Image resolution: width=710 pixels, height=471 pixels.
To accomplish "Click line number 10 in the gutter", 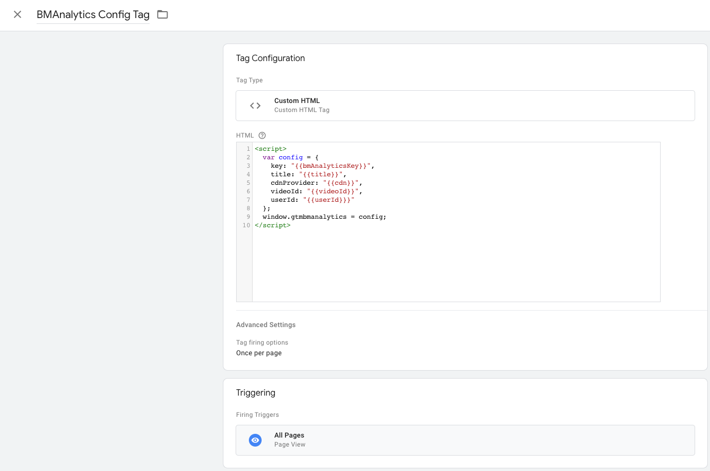I will pyautogui.click(x=246, y=225).
